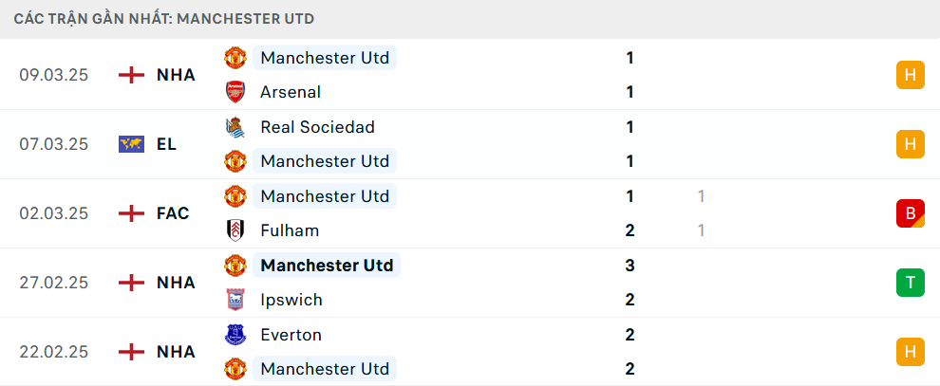Click H badge for Everton match
This screenshot has height=386, width=940.
[x=910, y=352]
